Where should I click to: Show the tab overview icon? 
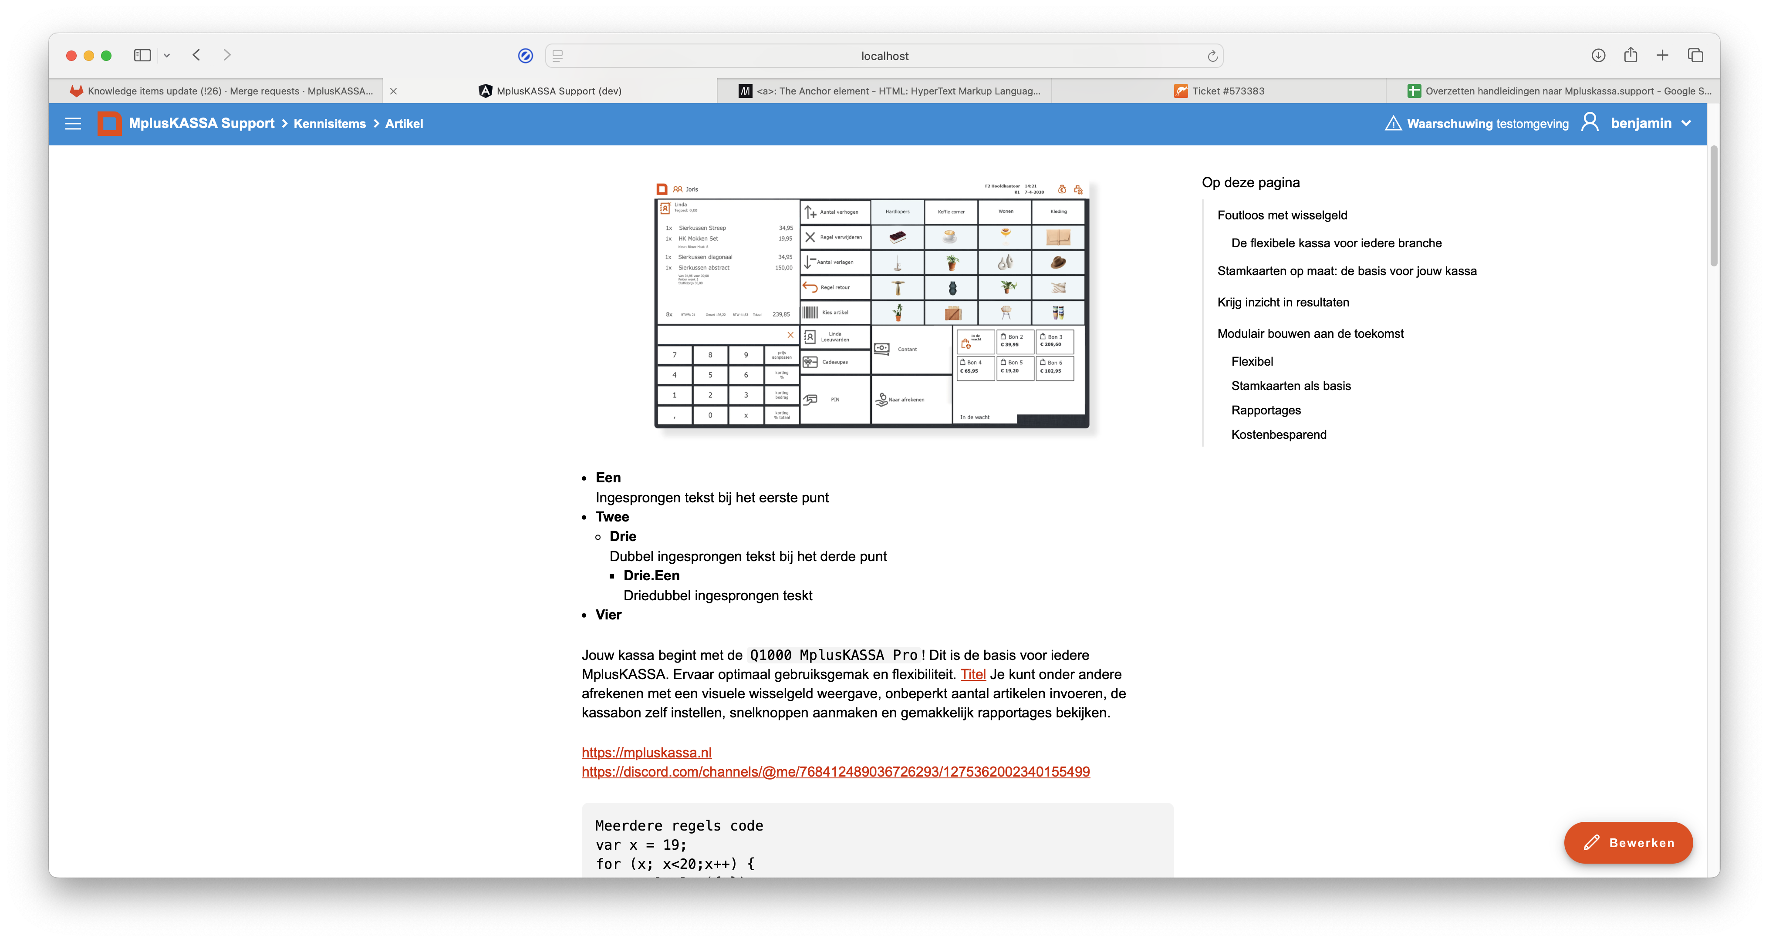1695,56
